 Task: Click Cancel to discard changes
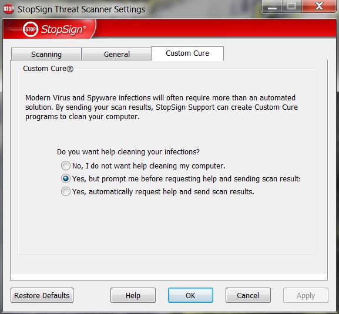click(248, 295)
